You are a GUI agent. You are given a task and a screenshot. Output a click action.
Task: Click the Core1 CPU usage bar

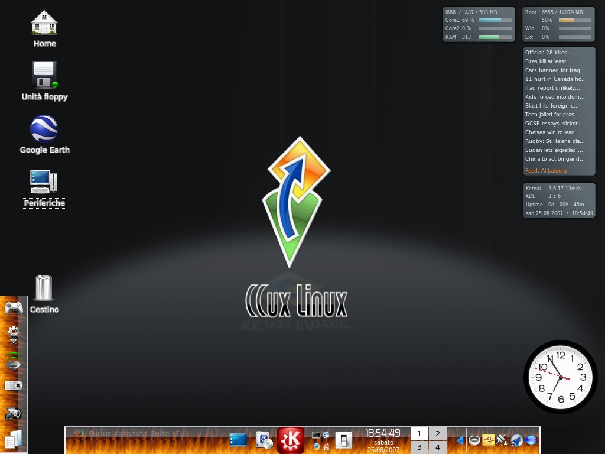(x=495, y=20)
